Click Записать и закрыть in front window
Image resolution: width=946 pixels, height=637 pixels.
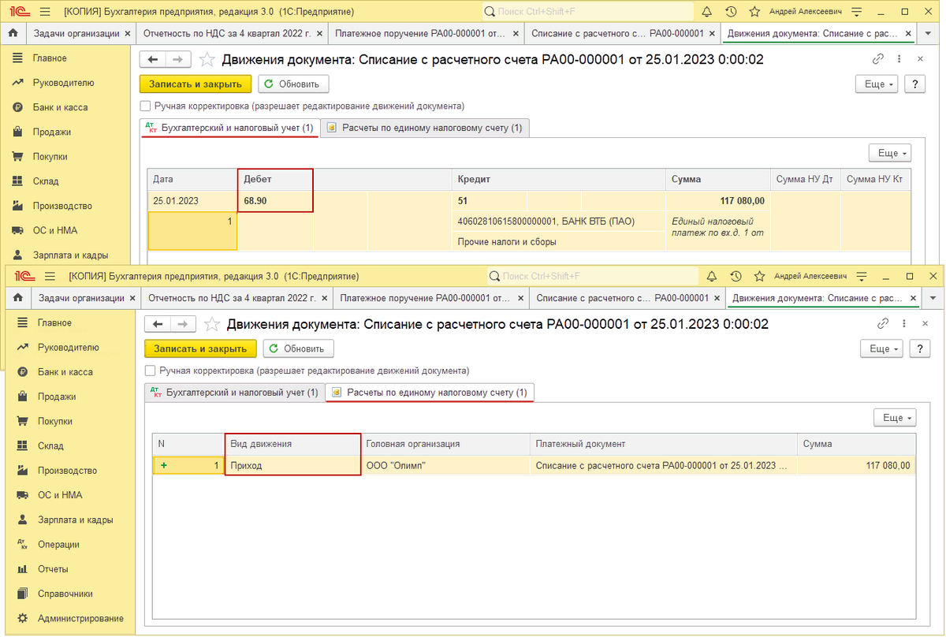click(200, 348)
